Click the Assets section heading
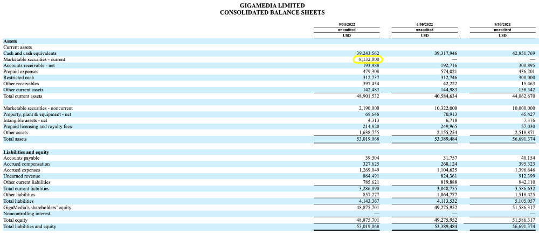Image resolution: width=539 pixels, height=233 pixels. 10,41
